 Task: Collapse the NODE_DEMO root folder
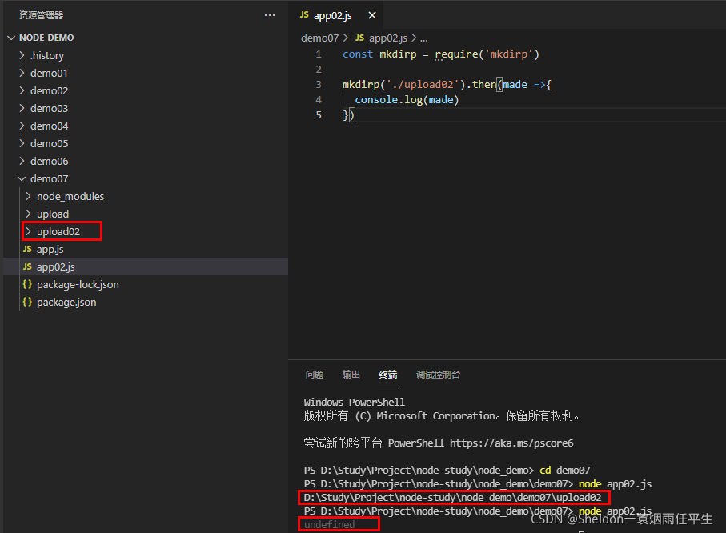tap(11, 38)
